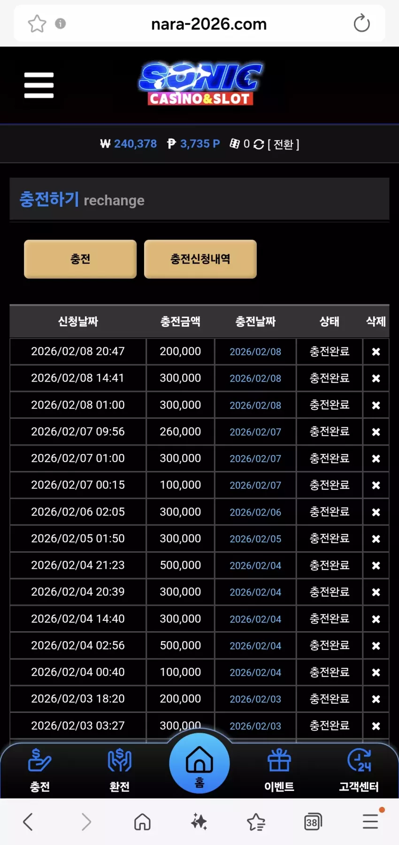Delete the 2026/02/07 09:56 260,000 record
The height and width of the screenshot is (845, 399).
point(376,432)
